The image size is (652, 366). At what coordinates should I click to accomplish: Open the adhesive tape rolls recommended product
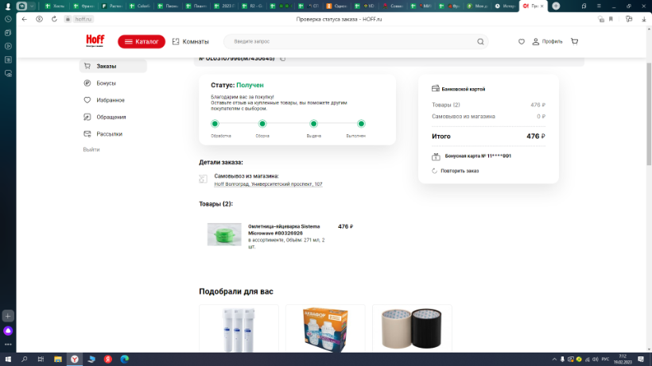pyautogui.click(x=412, y=329)
